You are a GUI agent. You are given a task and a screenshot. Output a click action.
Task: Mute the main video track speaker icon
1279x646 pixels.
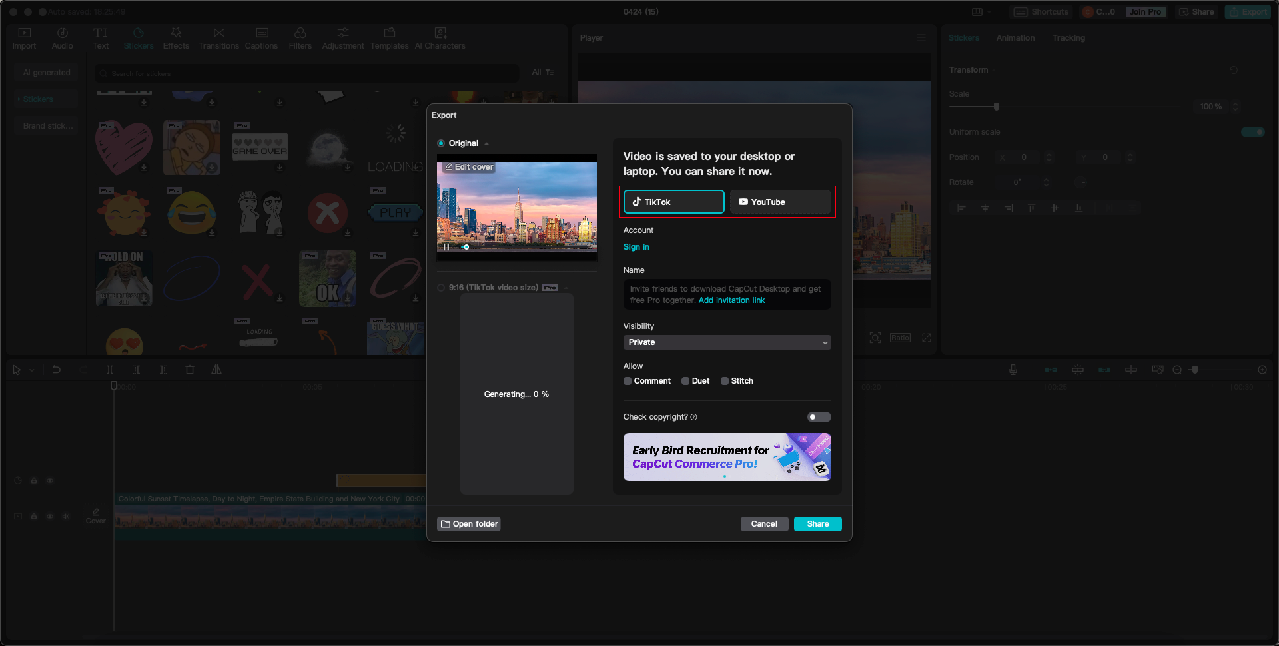66,516
